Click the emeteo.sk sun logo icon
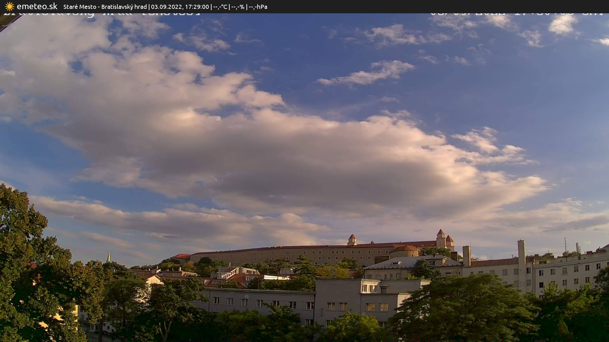Viewport: 609px width, 342px height. [10, 7]
